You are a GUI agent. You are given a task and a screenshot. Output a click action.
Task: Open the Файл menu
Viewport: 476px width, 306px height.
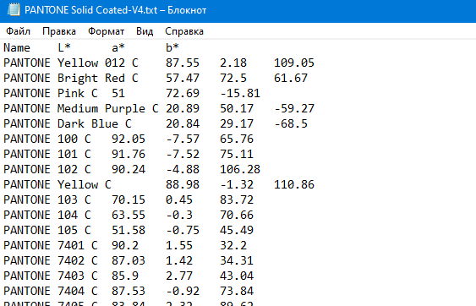(x=19, y=31)
